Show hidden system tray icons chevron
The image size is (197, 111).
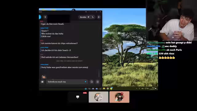tap(137, 88)
